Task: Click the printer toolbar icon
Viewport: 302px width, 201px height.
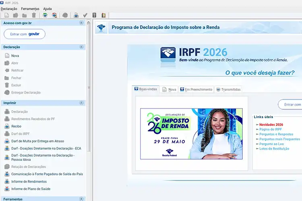Action: click(76, 15)
